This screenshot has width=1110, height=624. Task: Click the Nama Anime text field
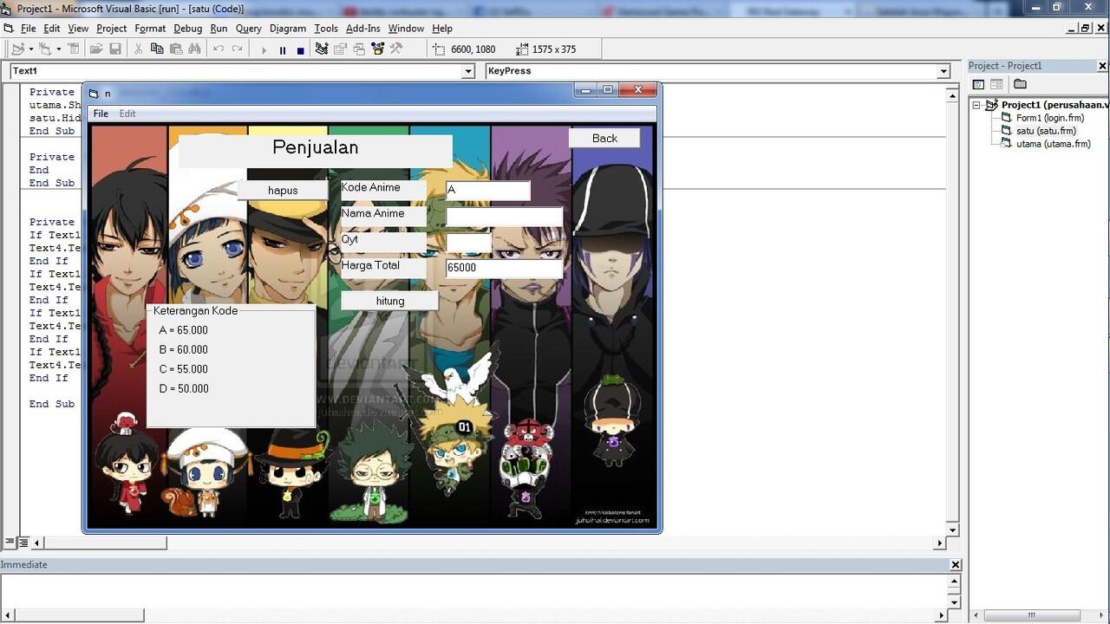tap(504, 217)
